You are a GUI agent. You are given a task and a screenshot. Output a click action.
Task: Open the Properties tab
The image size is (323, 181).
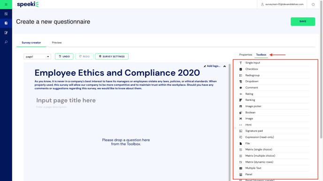(x=246, y=55)
